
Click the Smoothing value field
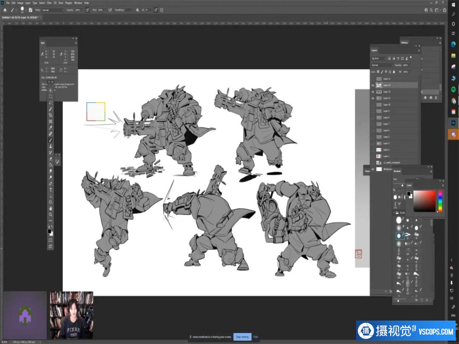(x=128, y=10)
